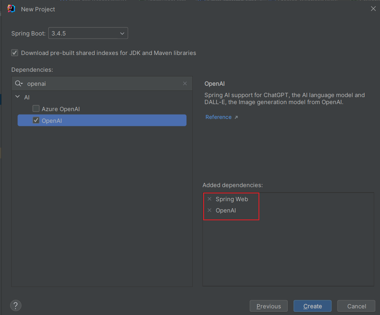380x315 pixels.
Task: Click Spring Web in added dependencies
Action: (x=232, y=199)
